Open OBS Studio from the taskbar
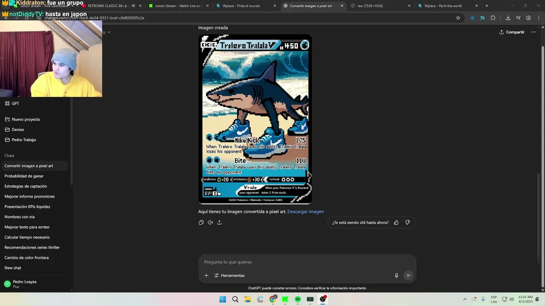The height and width of the screenshot is (306, 545). (x=323, y=299)
